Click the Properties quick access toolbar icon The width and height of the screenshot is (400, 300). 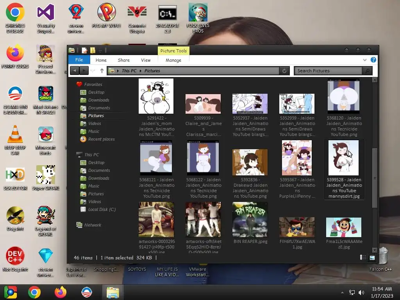[x=84, y=50]
